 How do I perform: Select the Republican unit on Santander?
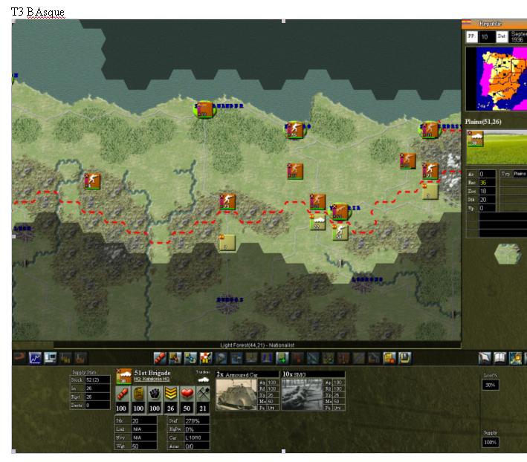204,109
